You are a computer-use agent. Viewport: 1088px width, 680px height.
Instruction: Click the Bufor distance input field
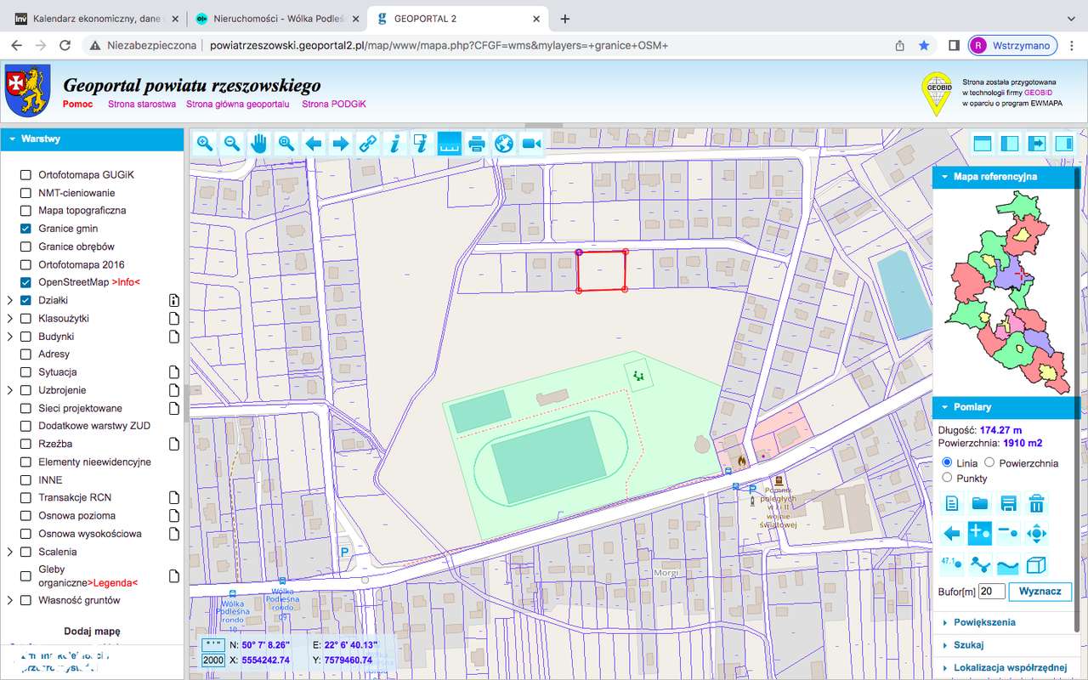click(x=991, y=591)
